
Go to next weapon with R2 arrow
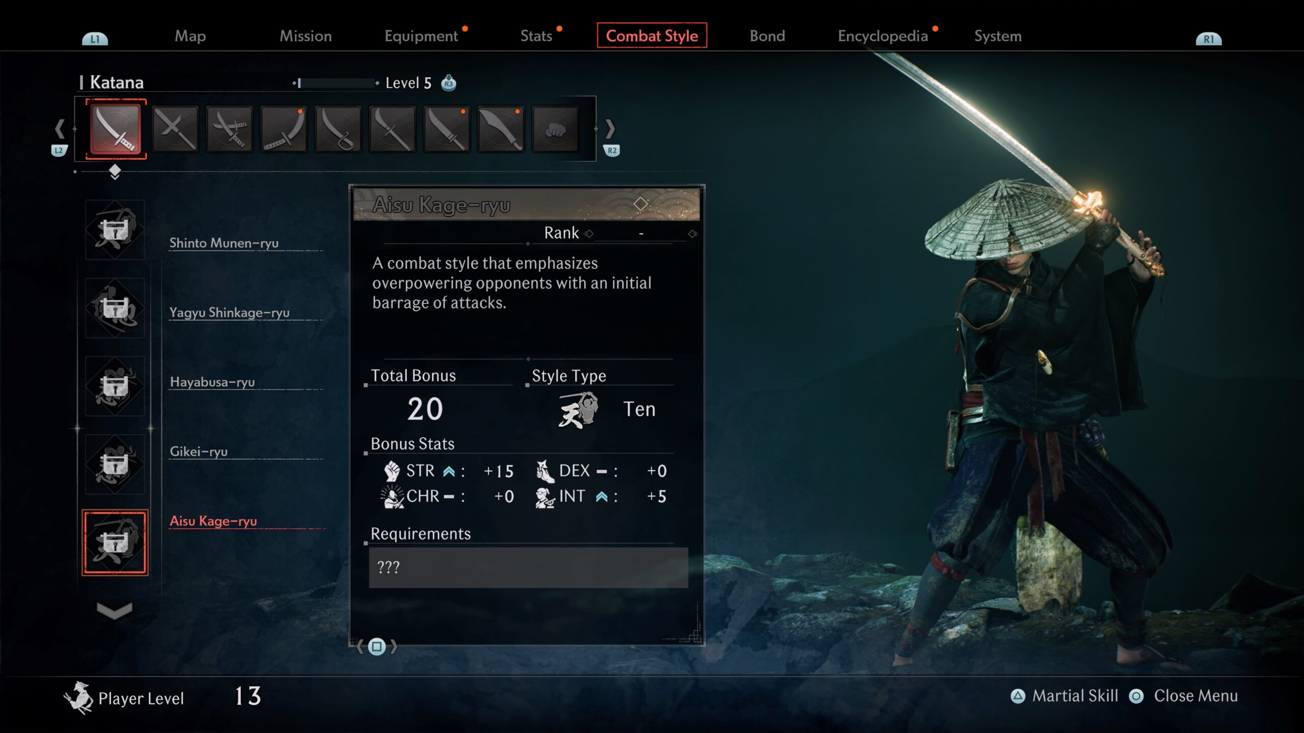[x=611, y=136]
